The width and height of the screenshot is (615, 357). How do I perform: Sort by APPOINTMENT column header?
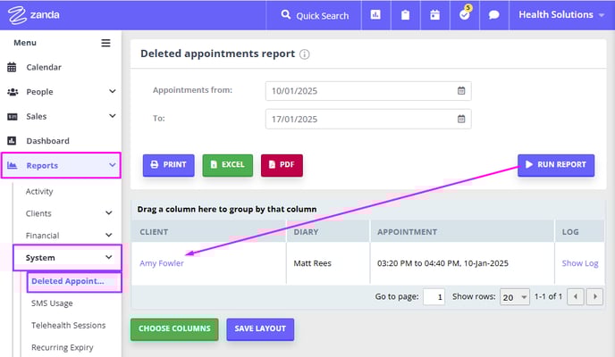click(462, 232)
